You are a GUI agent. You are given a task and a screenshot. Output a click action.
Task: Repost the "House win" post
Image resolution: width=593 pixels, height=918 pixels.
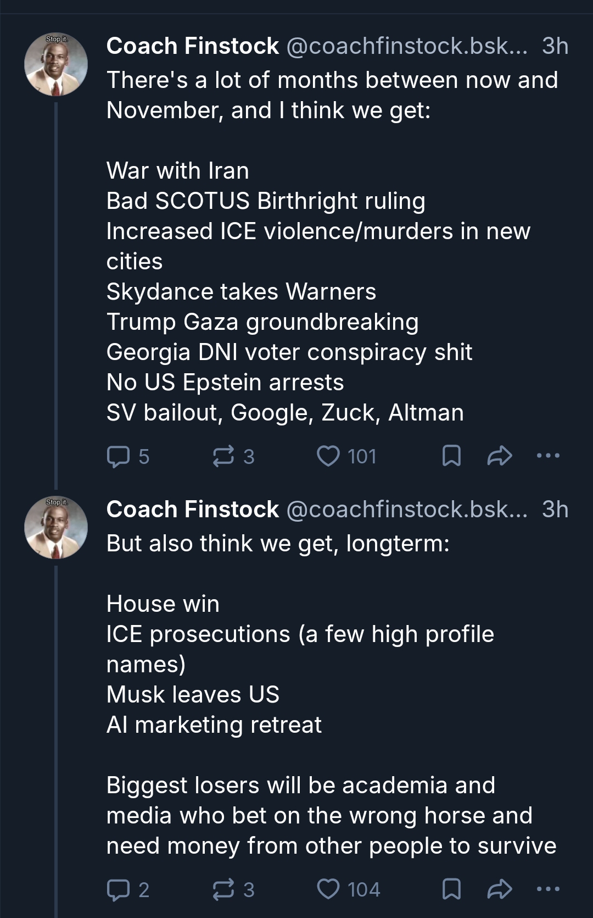tap(222, 889)
